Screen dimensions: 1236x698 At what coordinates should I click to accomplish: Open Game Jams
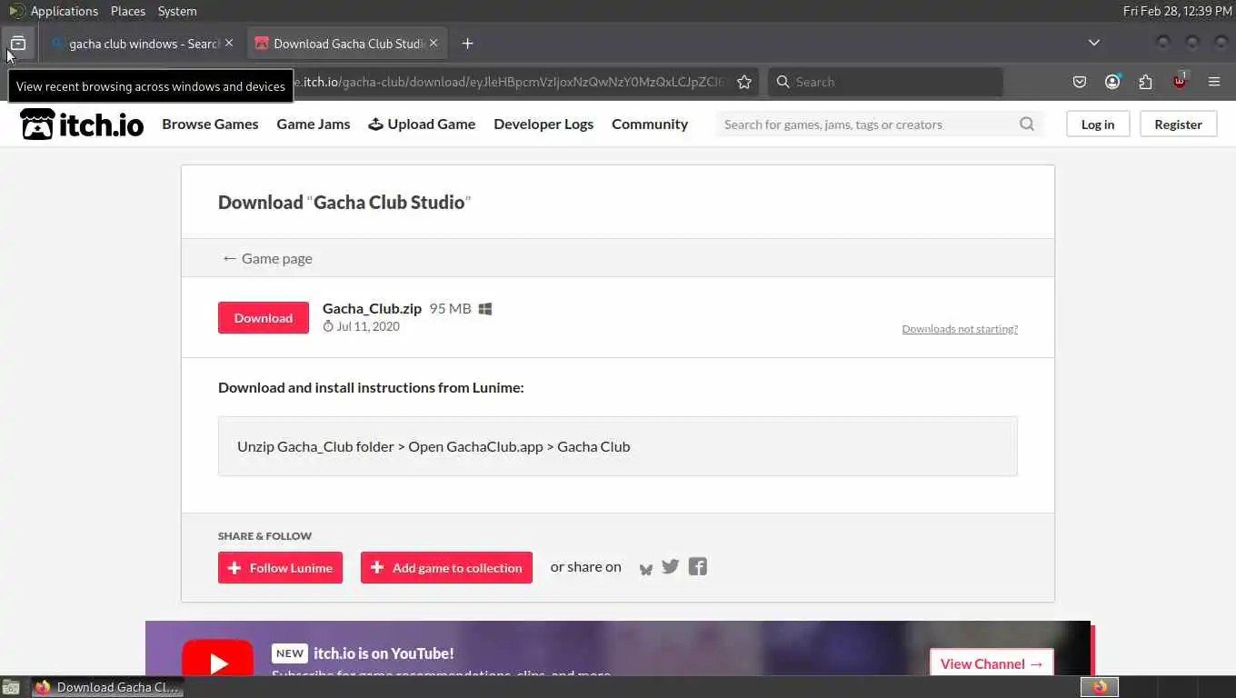coord(314,124)
